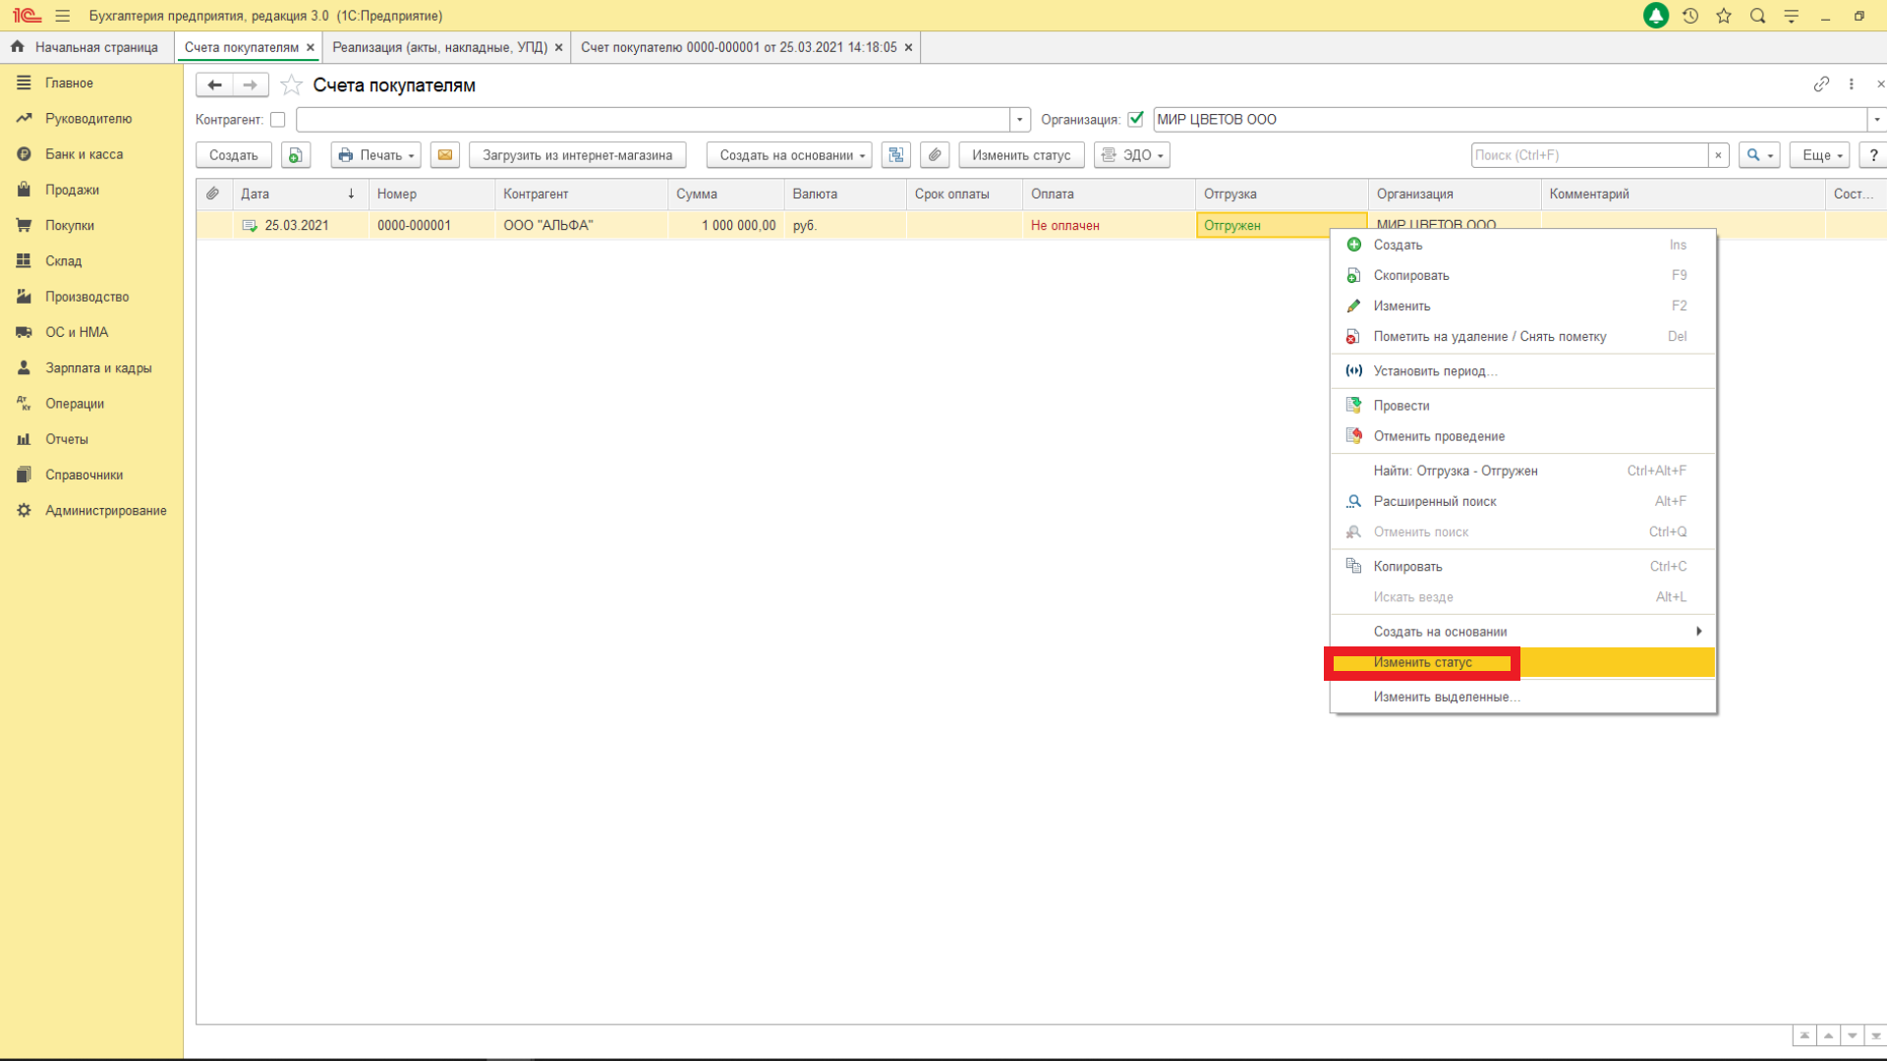Choose Отменить проведение in context menu
Image resolution: width=1887 pixels, height=1061 pixels.
coord(1438,436)
